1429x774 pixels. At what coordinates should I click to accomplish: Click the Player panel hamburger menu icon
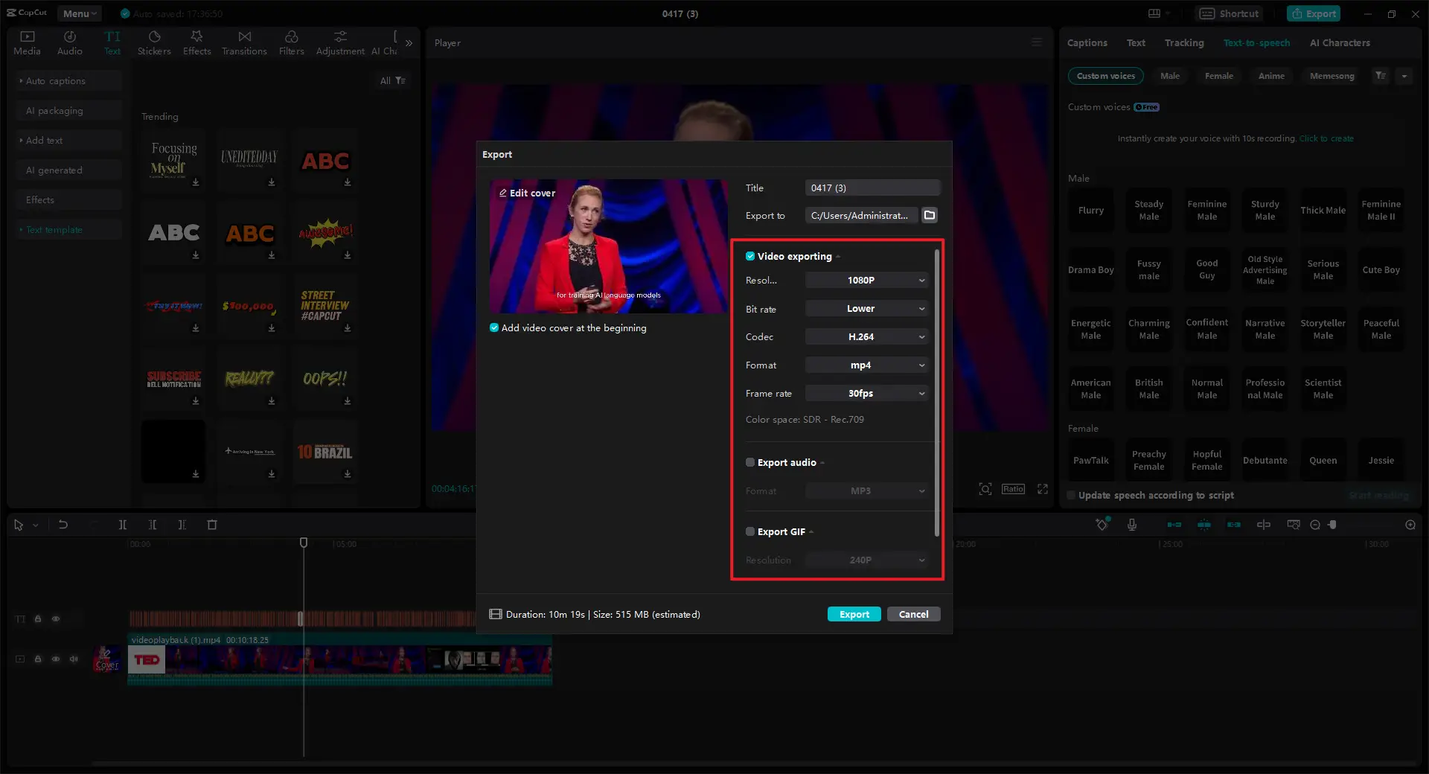[x=1037, y=42]
